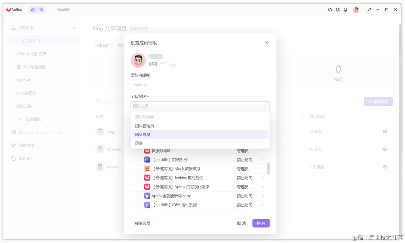Collapse the 我的团队 section

74,27
